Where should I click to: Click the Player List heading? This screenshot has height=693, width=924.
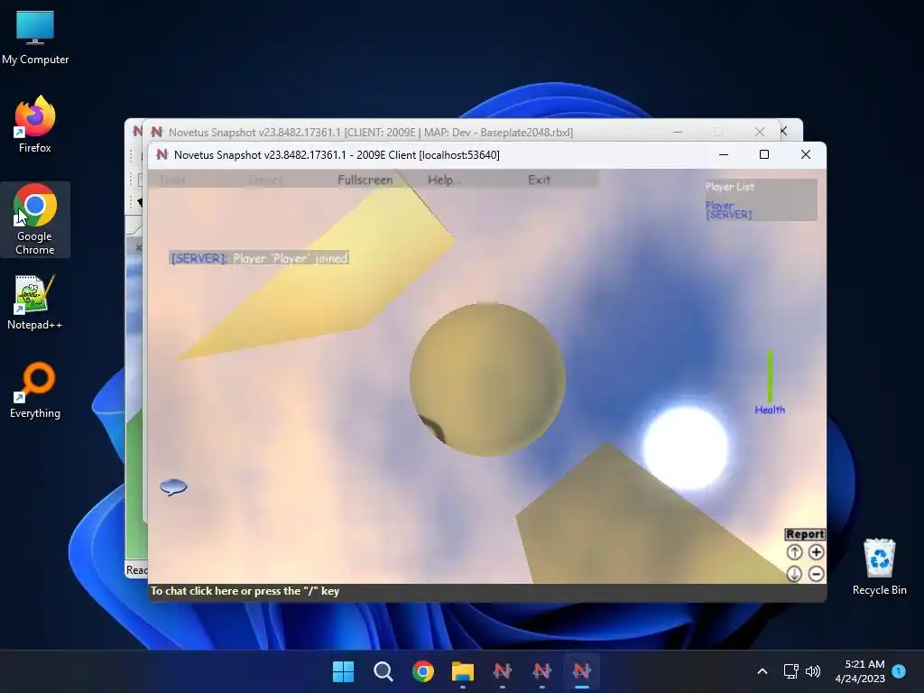tap(729, 187)
